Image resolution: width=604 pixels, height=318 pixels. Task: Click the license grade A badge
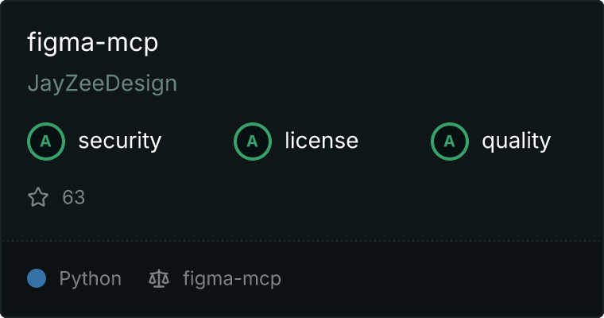[x=252, y=142]
